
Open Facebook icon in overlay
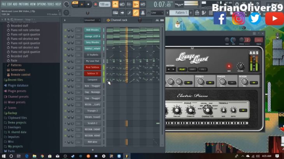220,18
